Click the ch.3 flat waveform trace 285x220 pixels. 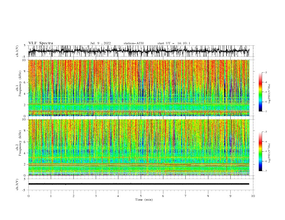click(x=139, y=184)
